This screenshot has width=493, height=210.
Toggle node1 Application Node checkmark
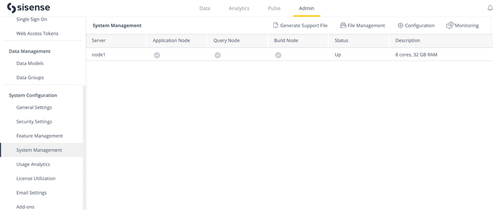coord(157,55)
